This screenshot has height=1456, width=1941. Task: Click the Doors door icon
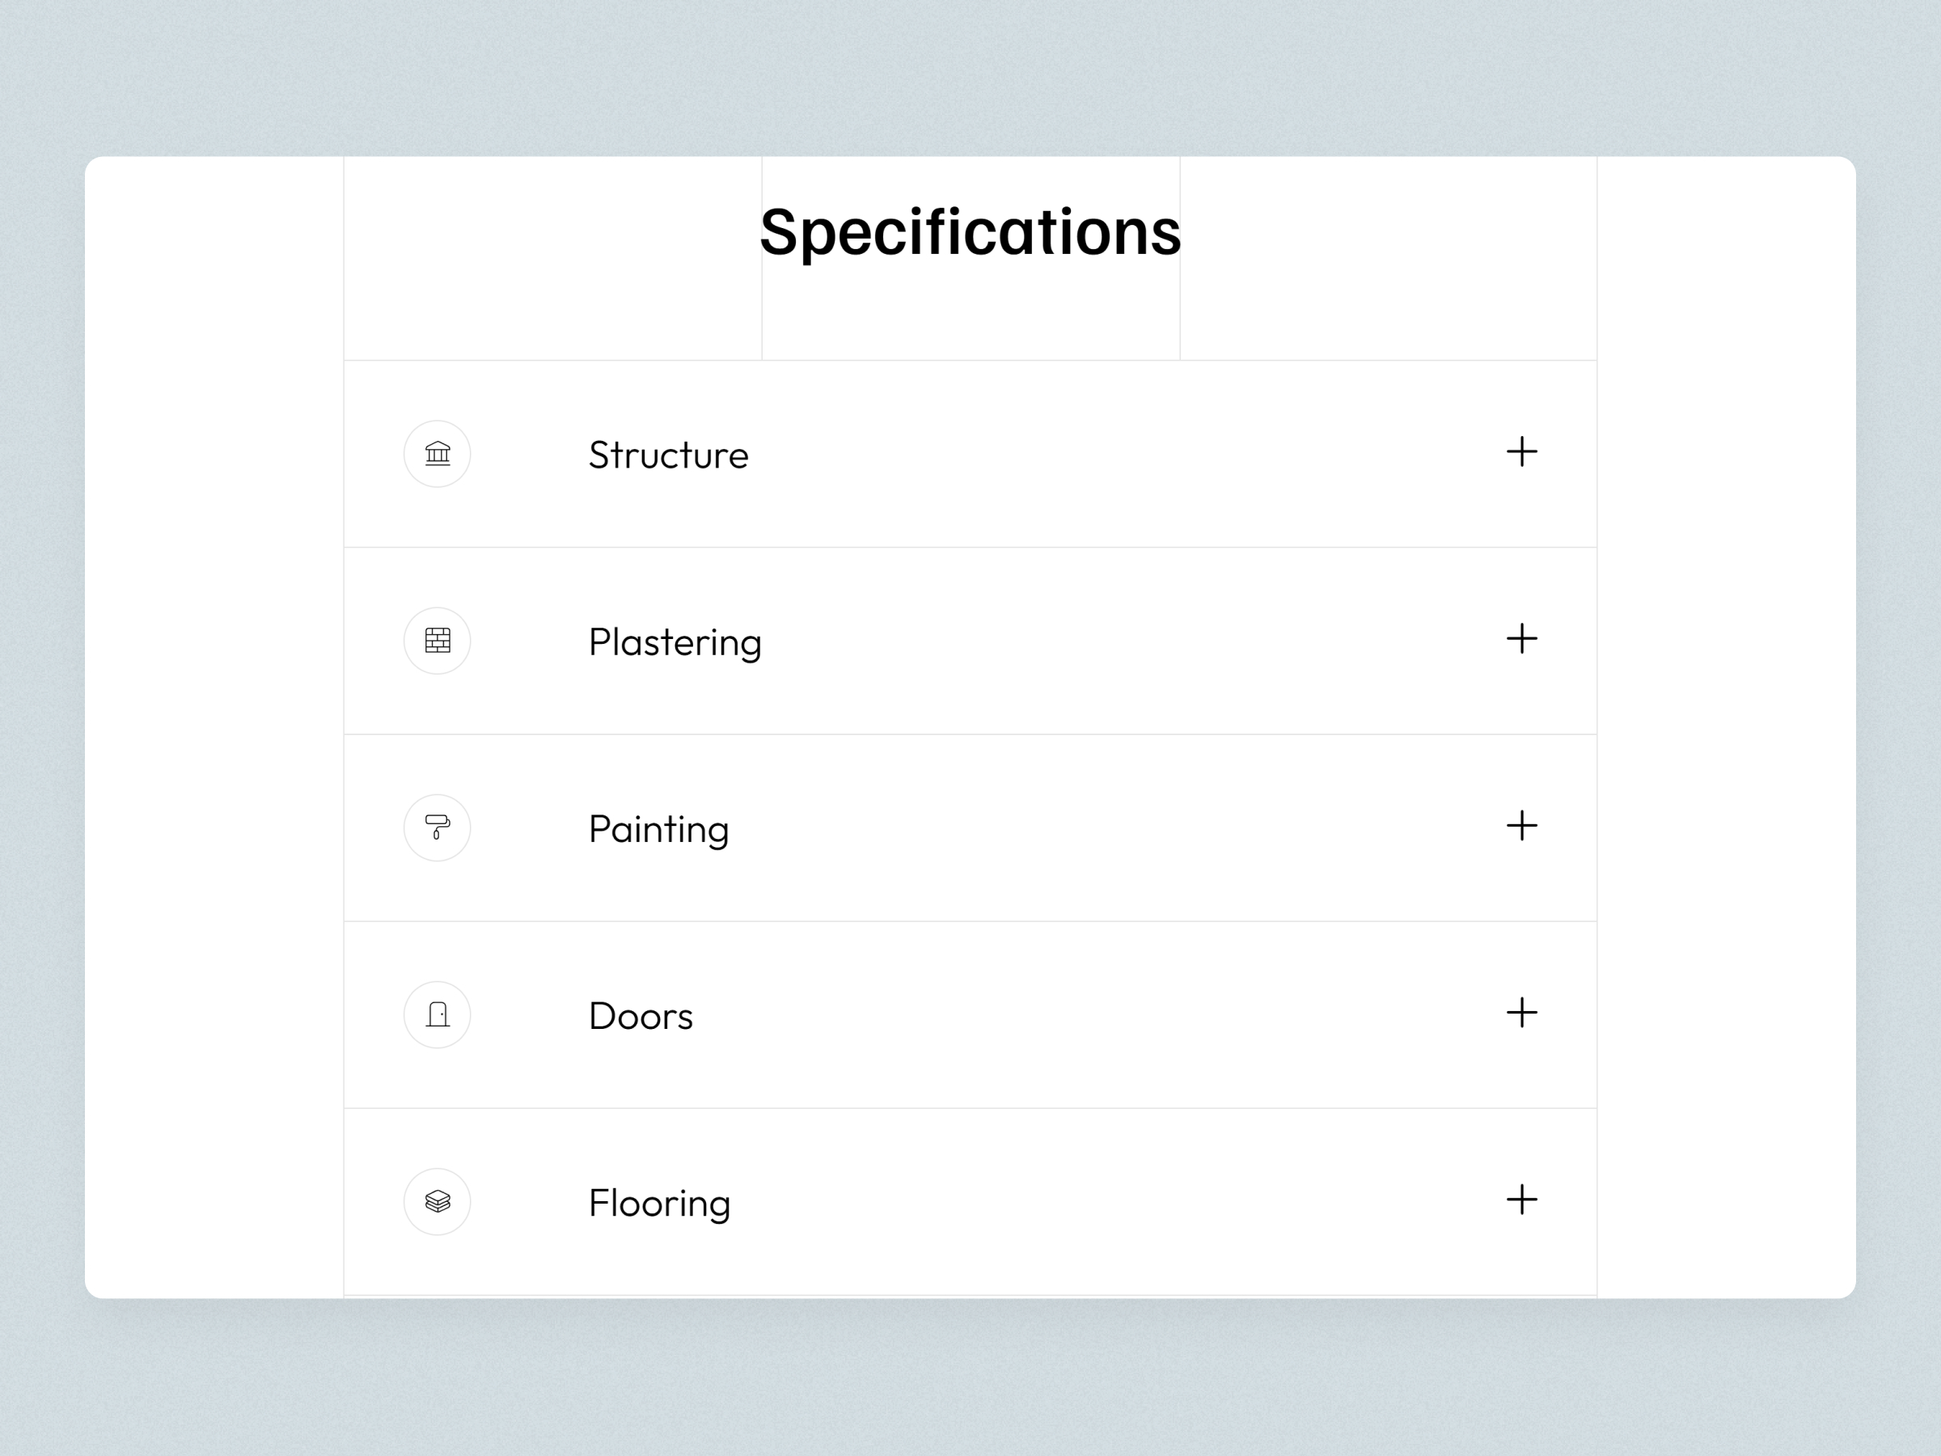(437, 1014)
